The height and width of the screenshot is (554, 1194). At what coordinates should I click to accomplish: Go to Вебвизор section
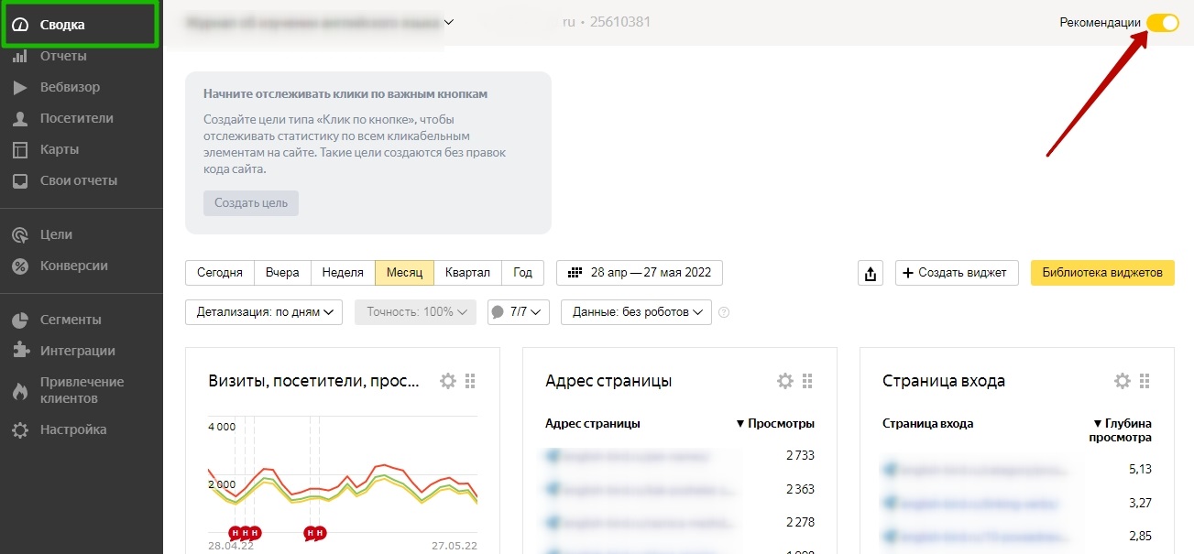click(x=70, y=87)
